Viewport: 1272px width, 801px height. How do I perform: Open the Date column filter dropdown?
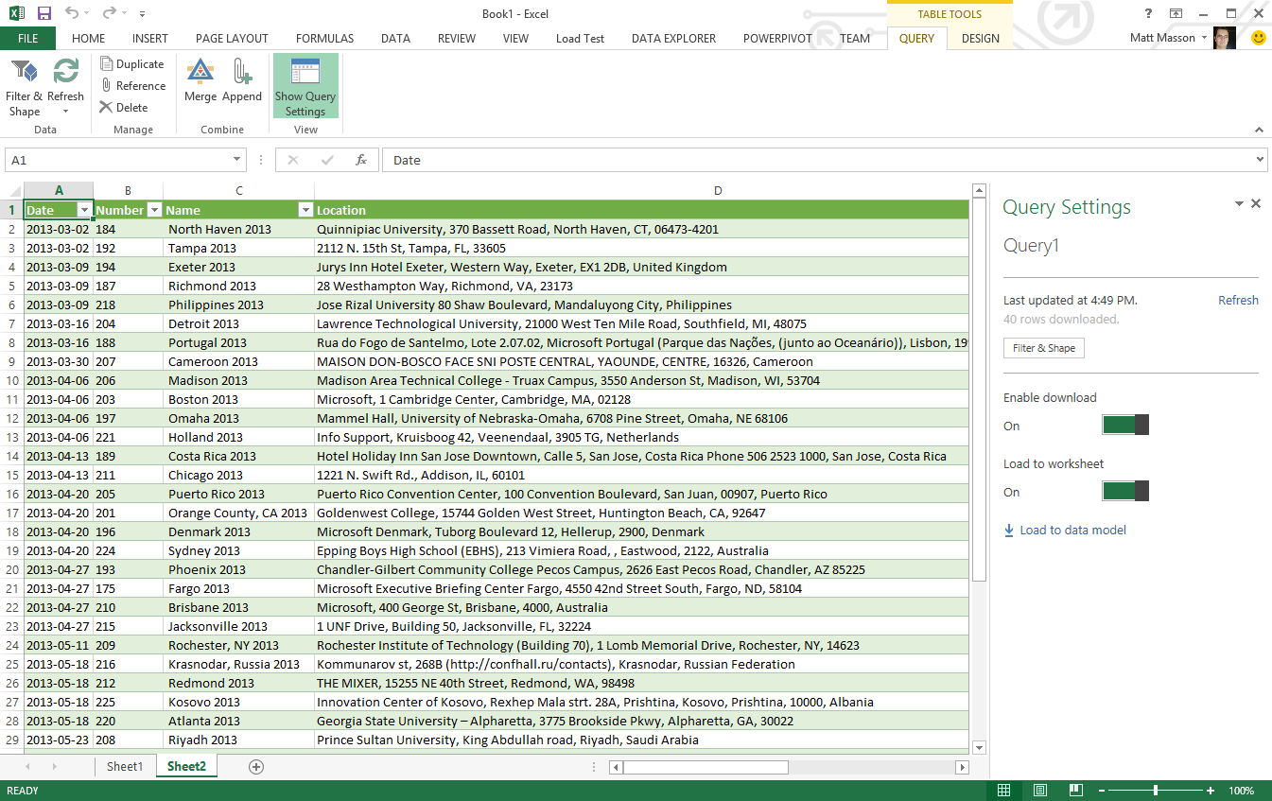click(84, 210)
